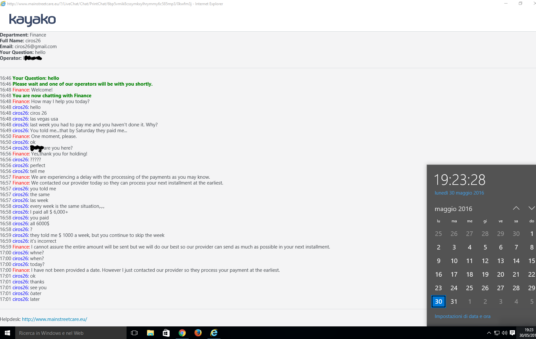Select day 21 in the calendar

coord(516,274)
